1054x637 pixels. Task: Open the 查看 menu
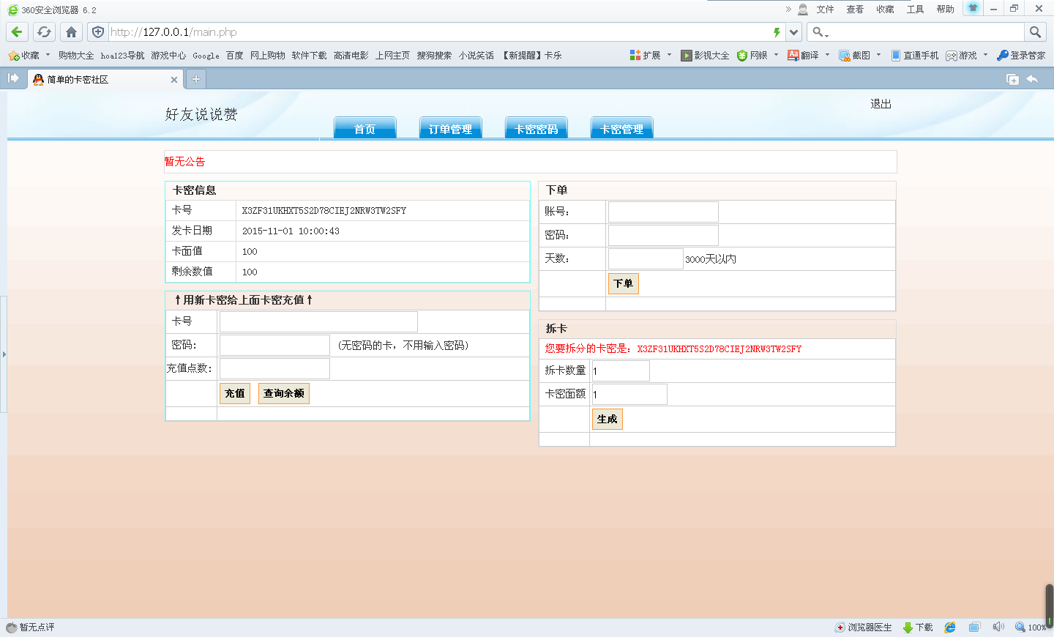(x=855, y=10)
